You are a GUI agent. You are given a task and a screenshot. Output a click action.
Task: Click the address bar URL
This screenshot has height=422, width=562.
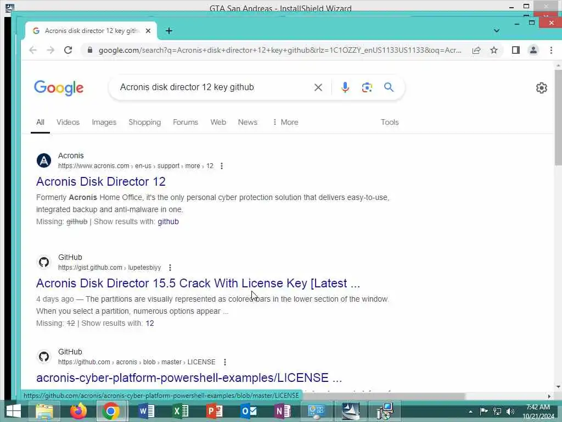click(279, 50)
